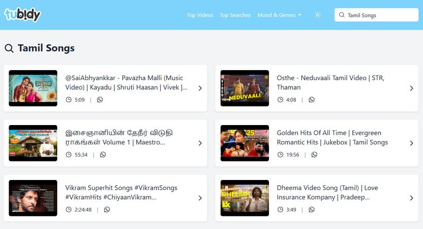The height and width of the screenshot is (229, 423).
Task: Click clock icon beside 4:08 duration
Action: coord(280,100)
